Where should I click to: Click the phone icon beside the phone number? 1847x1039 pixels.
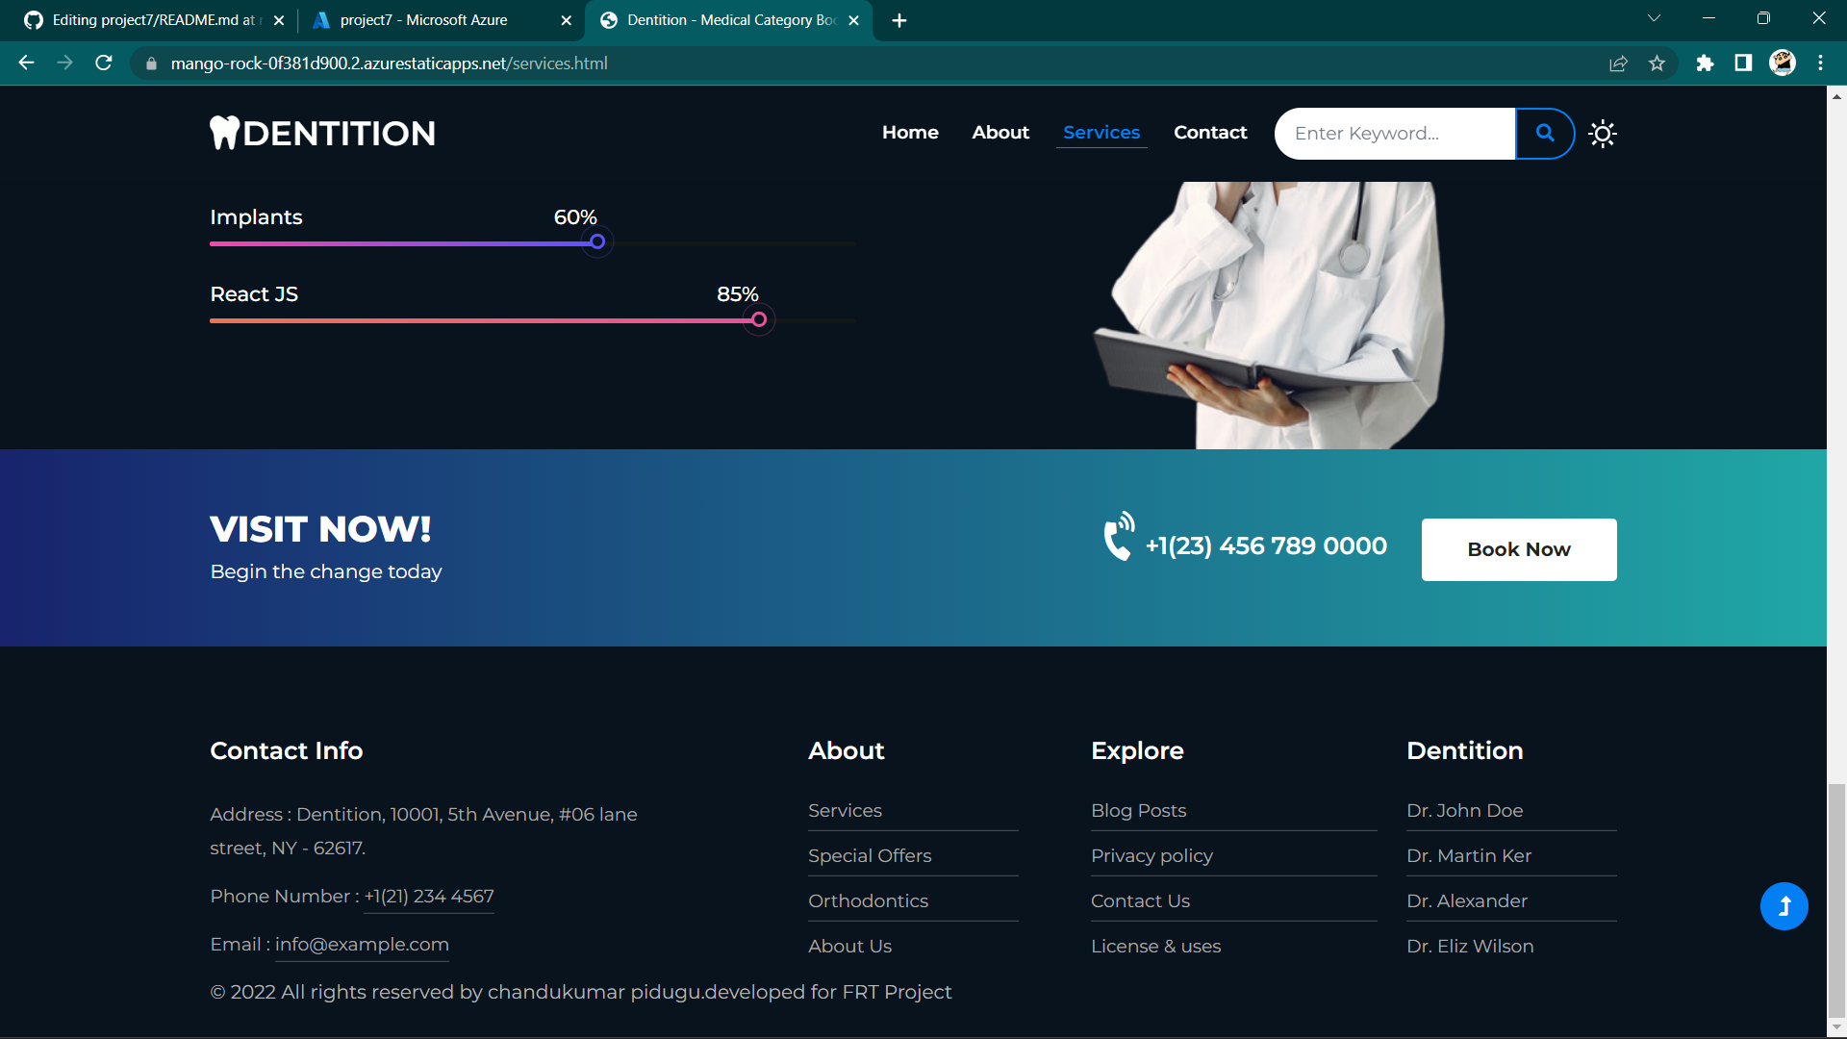click(1118, 539)
